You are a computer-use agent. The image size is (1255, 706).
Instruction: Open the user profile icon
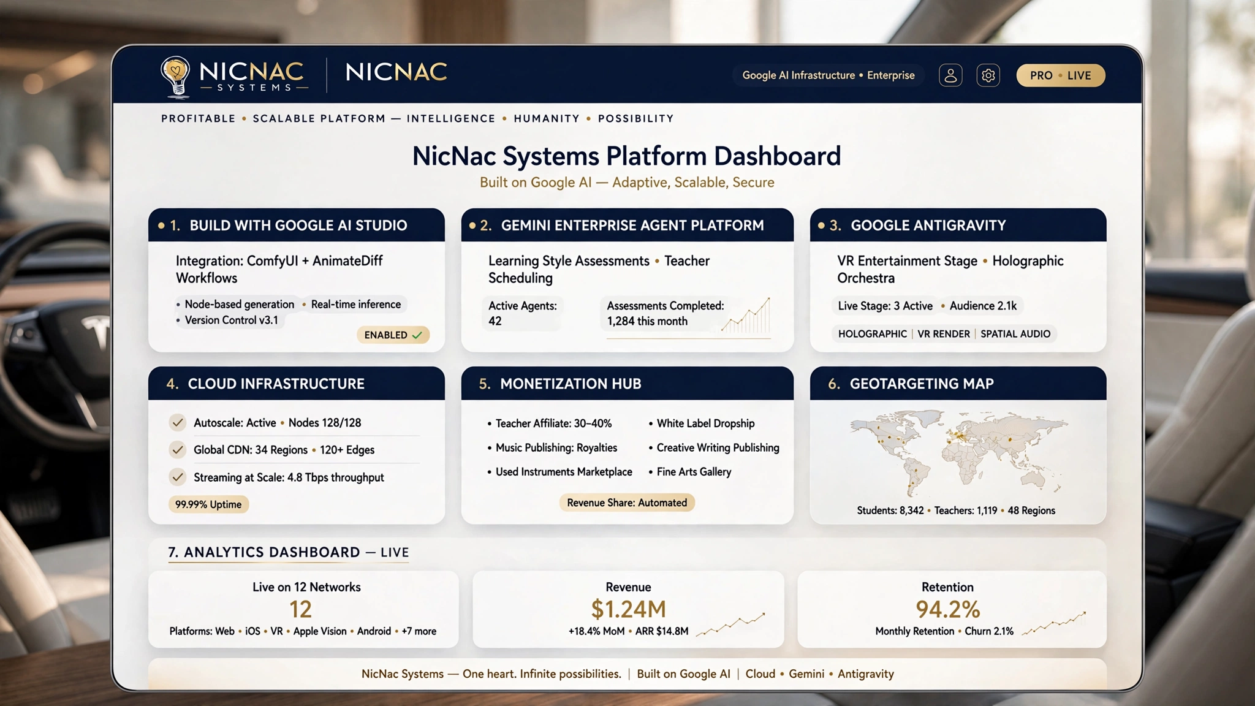[x=950, y=75]
